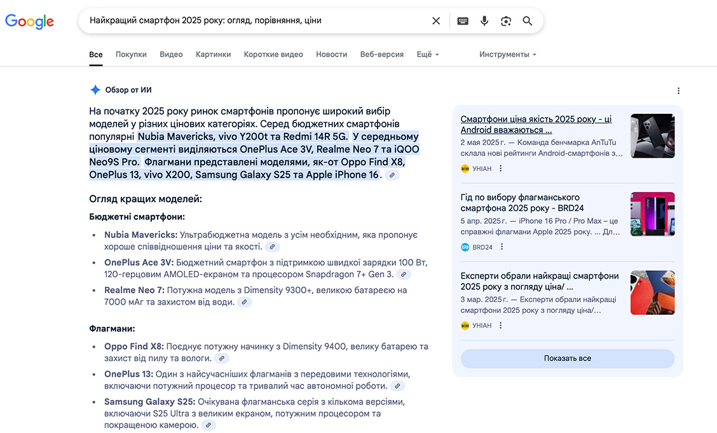This screenshot has width=717, height=433.
Task: Switch to the Покупки tab
Action: (x=131, y=55)
